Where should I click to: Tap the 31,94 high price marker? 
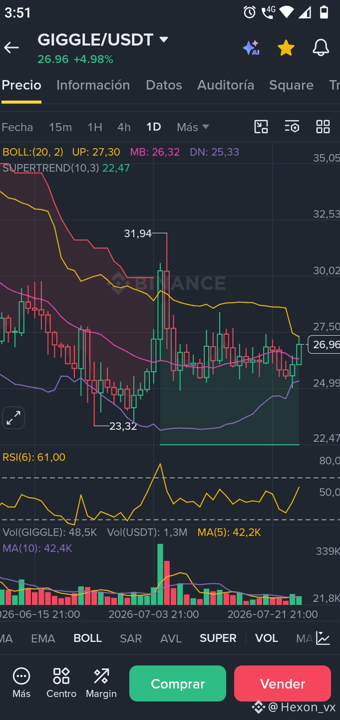click(x=138, y=233)
